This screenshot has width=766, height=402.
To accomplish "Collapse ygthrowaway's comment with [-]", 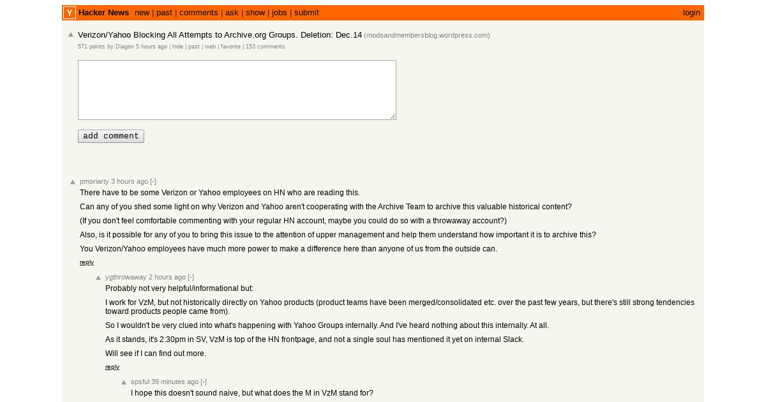I will click(x=191, y=277).
